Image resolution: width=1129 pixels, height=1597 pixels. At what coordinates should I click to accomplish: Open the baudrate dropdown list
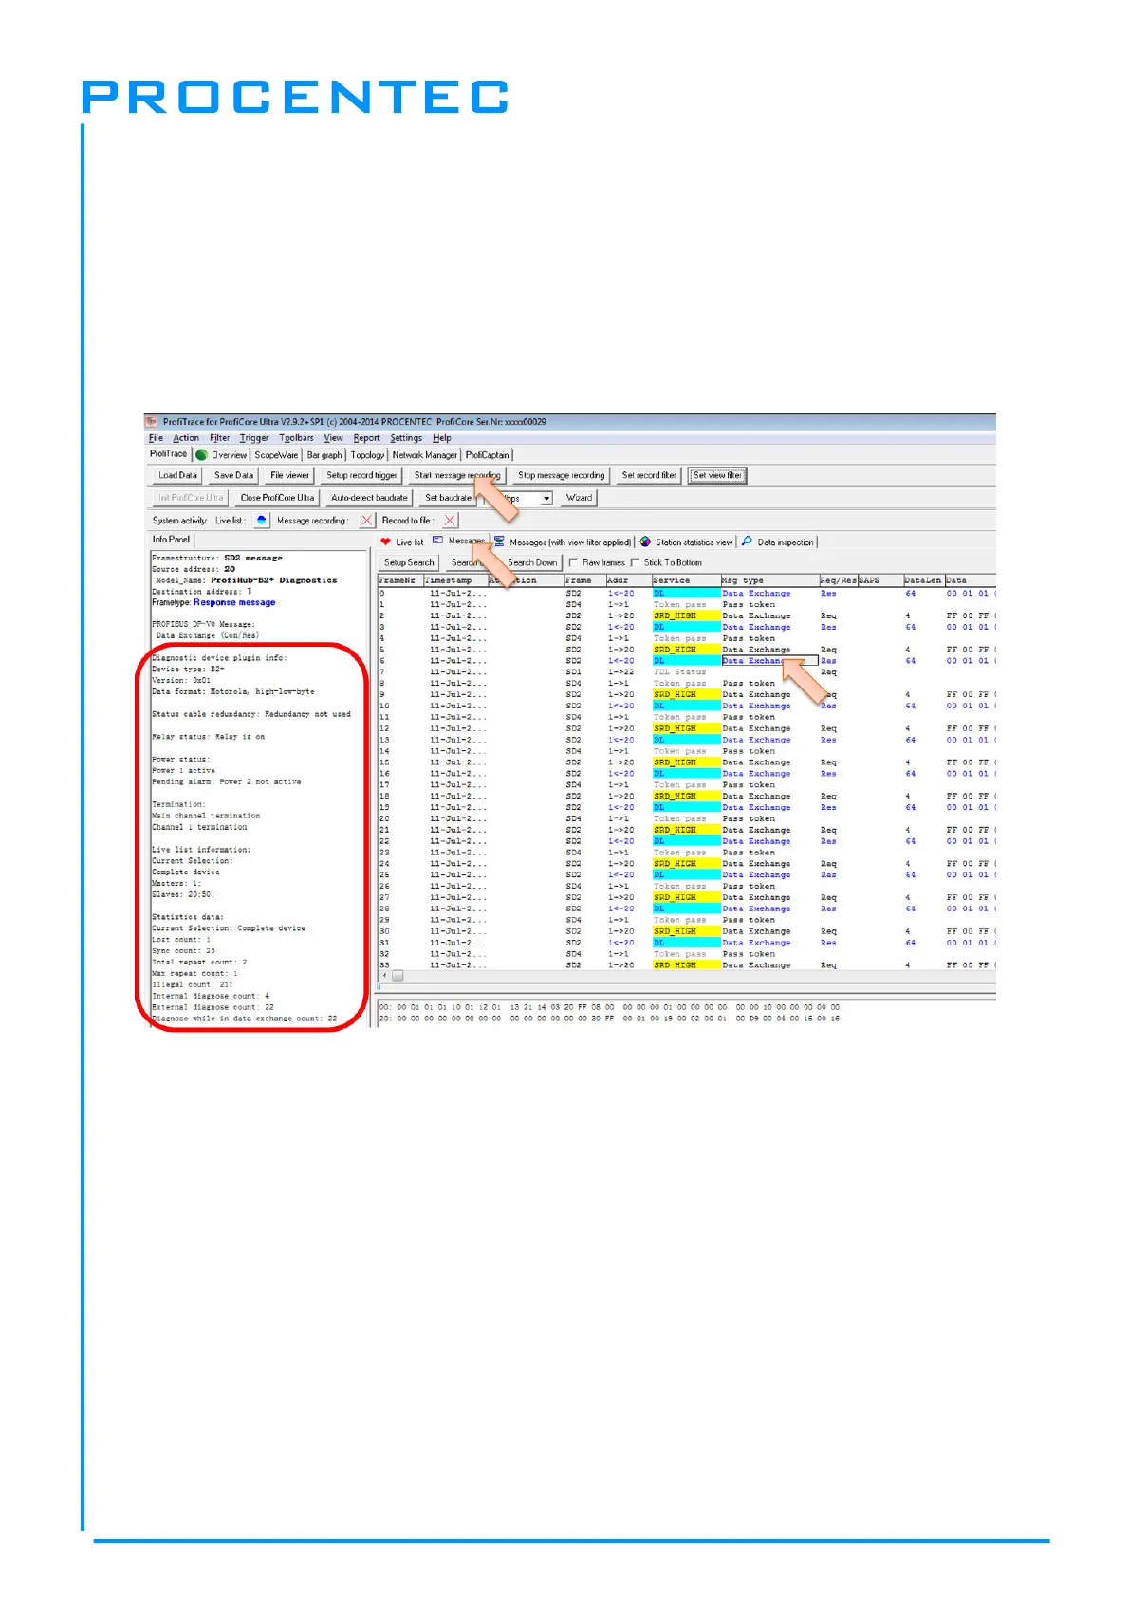[x=546, y=499]
